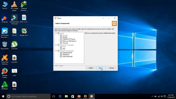
Task: Open the Windows Start menu
Action: click(3, 97)
